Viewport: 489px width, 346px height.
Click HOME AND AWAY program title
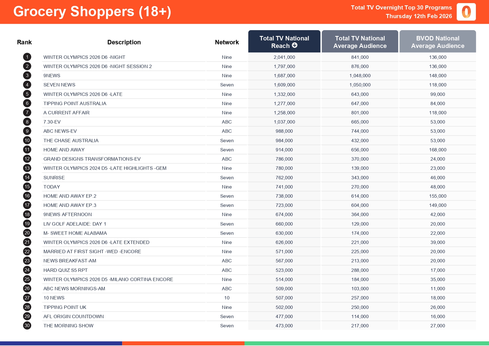click(64, 150)
